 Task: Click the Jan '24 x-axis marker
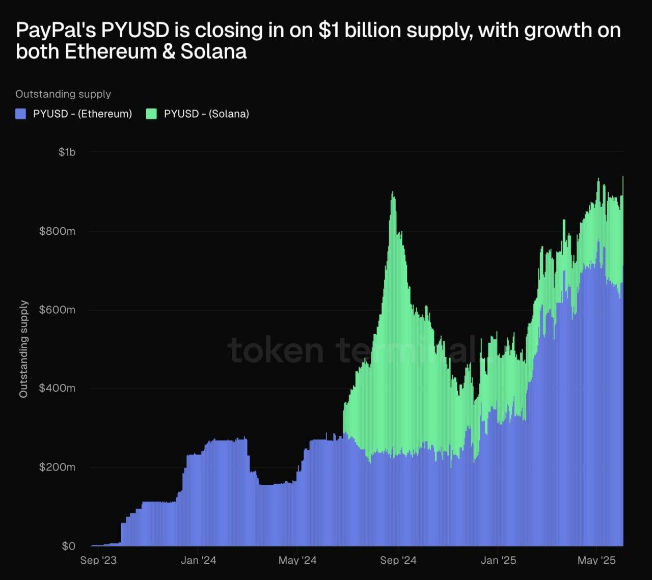(198, 560)
